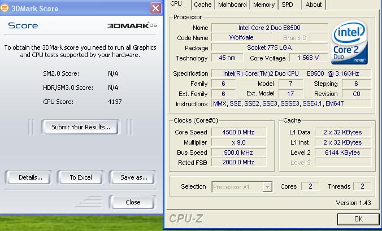Click the empty Level 3 cache field

[x=343, y=162]
